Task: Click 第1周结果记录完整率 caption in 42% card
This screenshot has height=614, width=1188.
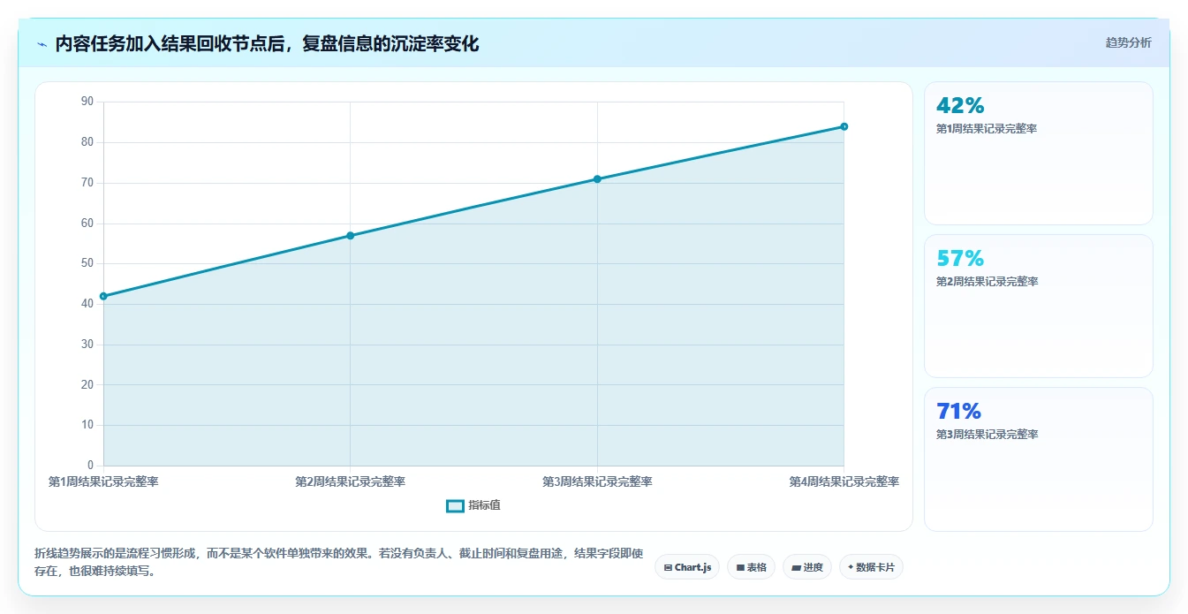Action: pos(987,128)
